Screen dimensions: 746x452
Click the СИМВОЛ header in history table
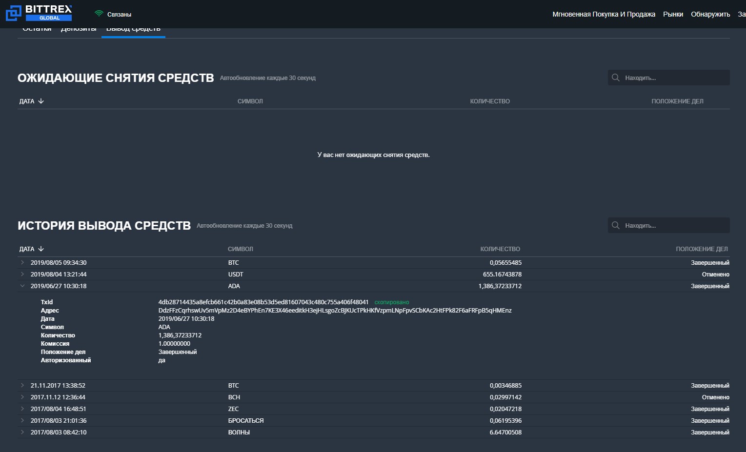pyautogui.click(x=241, y=249)
